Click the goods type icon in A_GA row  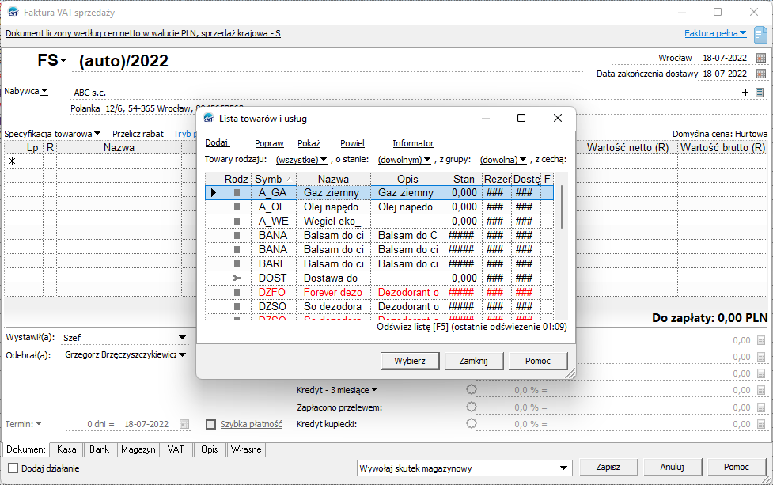[236, 192]
